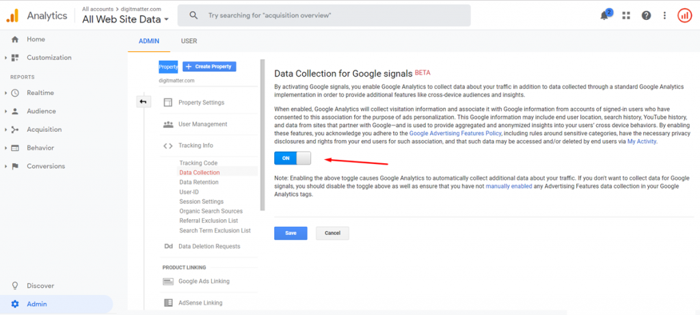The height and width of the screenshot is (315, 700).
Task: Open the notifications bell
Action: pos(604,16)
